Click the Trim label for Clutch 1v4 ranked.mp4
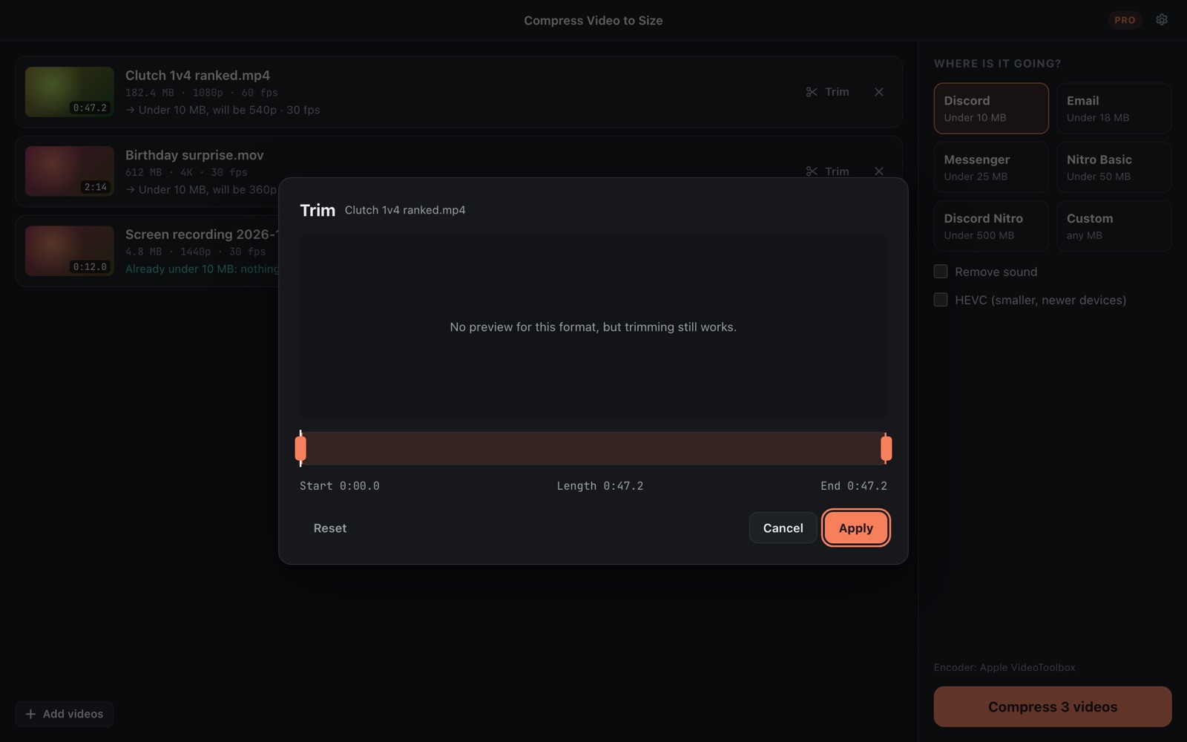The image size is (1187, 742). [837, 92]
